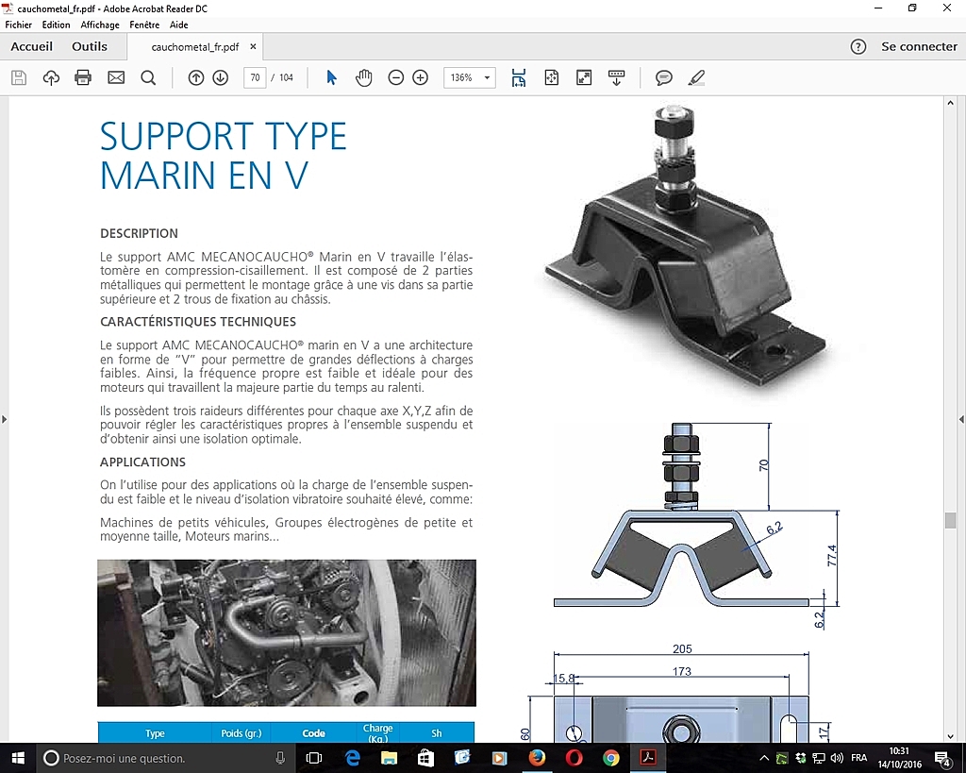Zoom in with plus icon

click(420, 77)
